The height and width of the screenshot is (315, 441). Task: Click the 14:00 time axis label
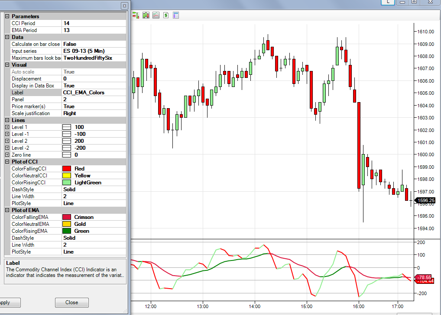click(x=255, y=306)
